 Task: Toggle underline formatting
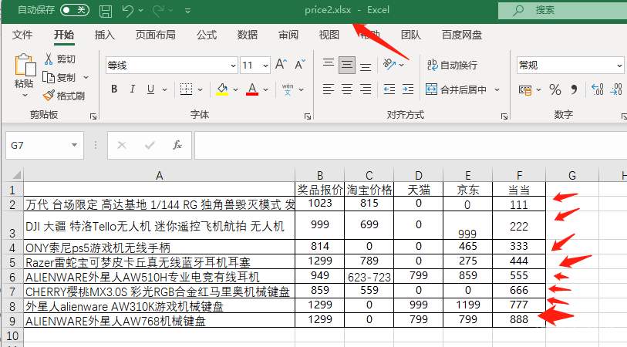click(x=150, y=89)
